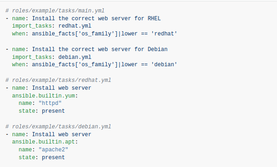Click the ansible.builtin.yum module name
The image size is (277, 167).
coord(44,96)
